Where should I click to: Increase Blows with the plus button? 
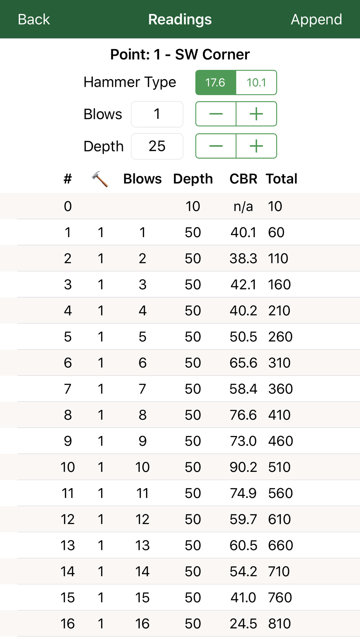(256, 114)
